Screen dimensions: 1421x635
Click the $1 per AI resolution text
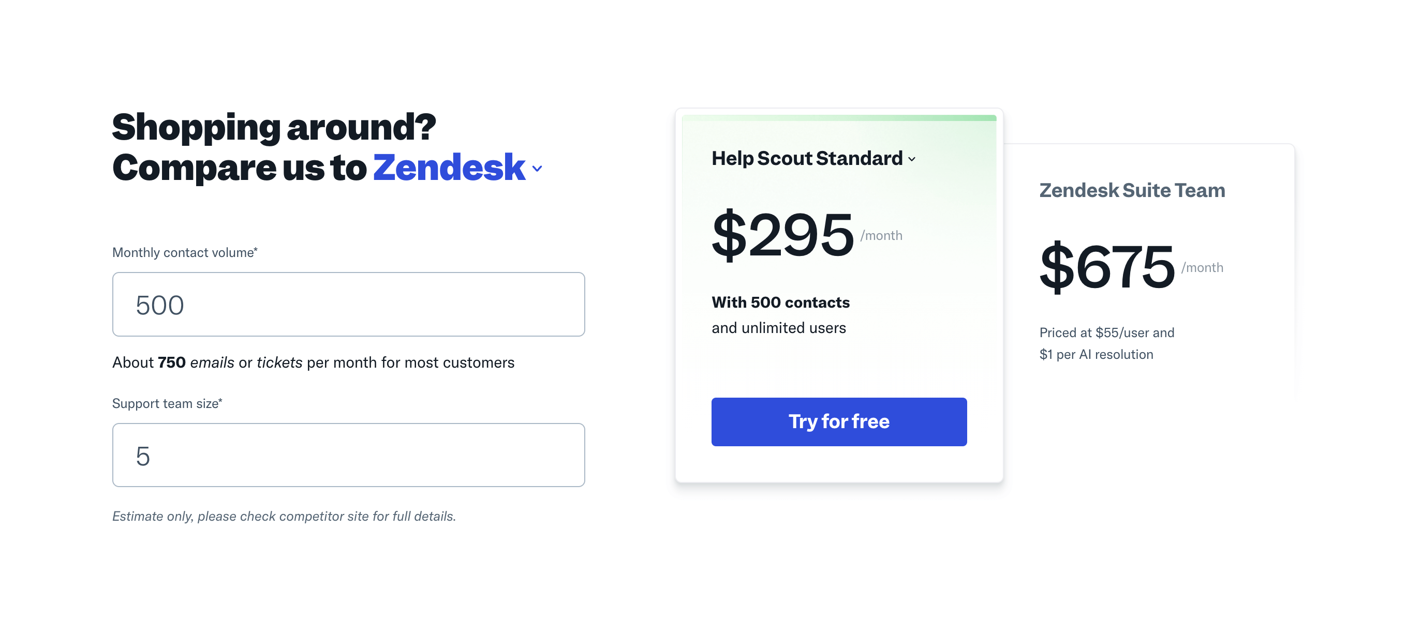tap(1096, 354)
